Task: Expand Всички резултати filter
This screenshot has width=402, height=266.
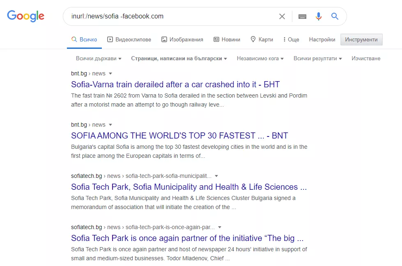Action: 318,58
